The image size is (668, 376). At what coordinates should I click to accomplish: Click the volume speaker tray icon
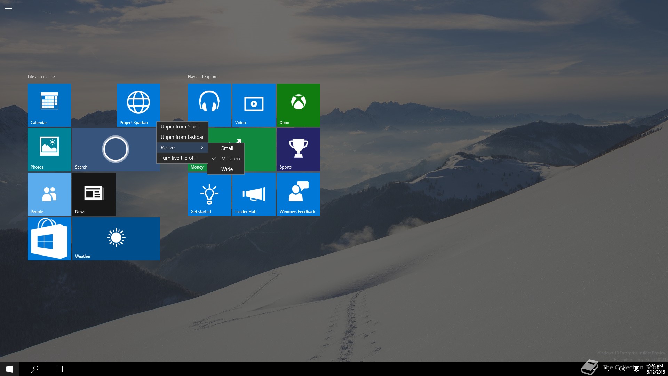622,369
